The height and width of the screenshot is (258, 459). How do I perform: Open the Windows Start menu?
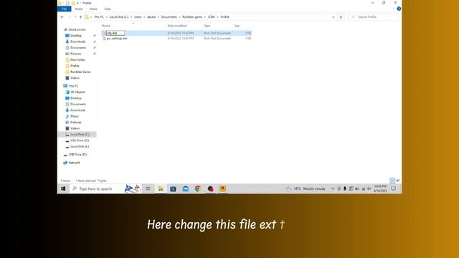coord(63,188)
